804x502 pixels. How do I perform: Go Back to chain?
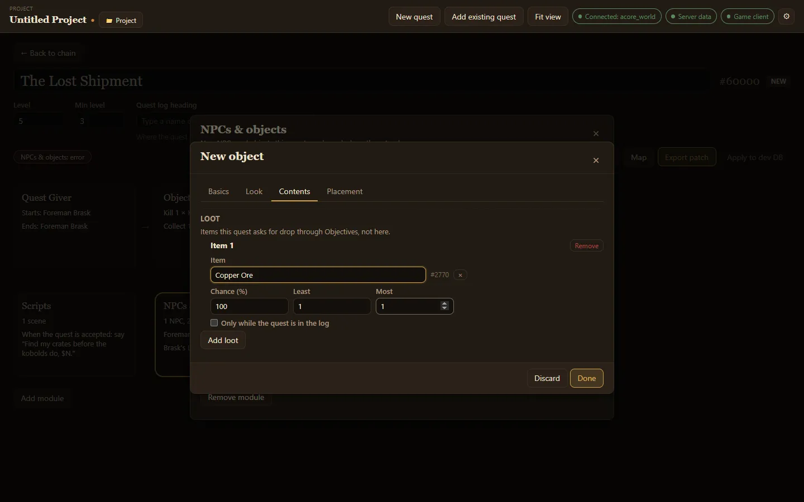(48, 53)
